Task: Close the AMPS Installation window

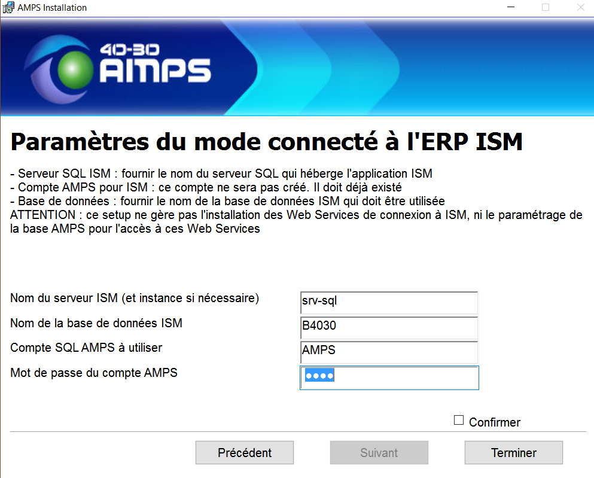Action: tap(580, 8)
